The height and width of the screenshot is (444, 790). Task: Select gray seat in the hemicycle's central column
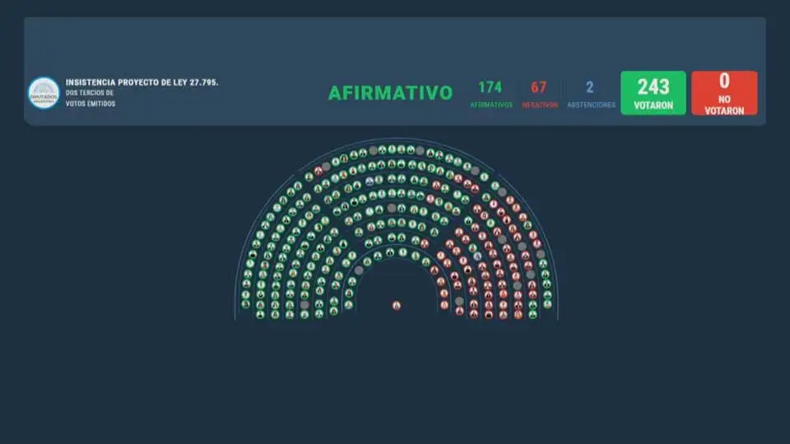[x=392, y=208]
